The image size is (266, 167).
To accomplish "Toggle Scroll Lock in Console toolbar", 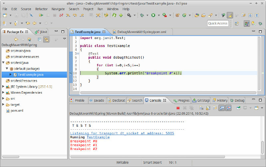I will pyautogui.click(x=208, y=108).
